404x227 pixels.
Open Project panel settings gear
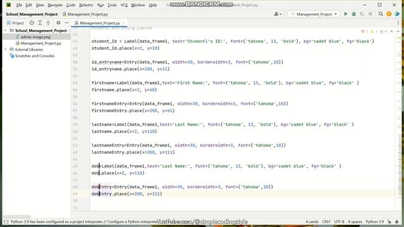59,23
